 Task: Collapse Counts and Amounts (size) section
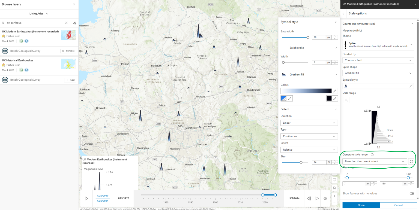pyautogui.click(x=412, y=24)
